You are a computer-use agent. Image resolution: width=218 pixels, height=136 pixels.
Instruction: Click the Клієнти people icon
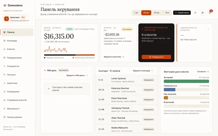point(5,49)
